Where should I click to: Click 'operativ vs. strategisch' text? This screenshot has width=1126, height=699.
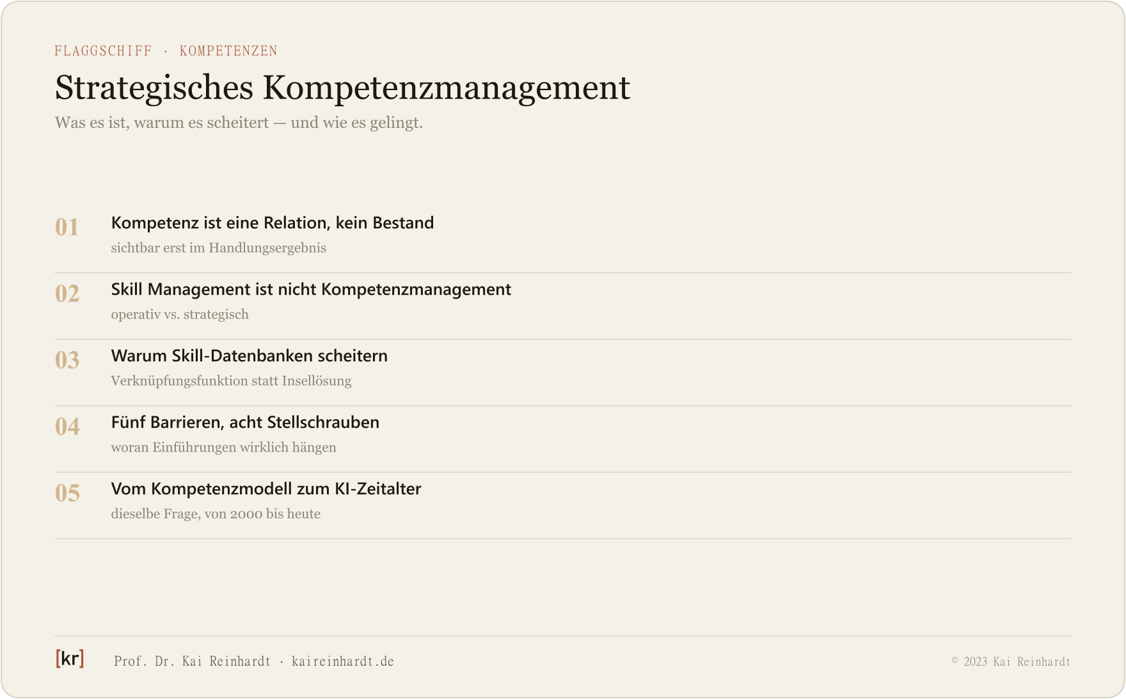180,315
